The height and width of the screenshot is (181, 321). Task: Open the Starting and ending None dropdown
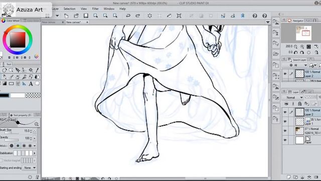coord(30,168)
